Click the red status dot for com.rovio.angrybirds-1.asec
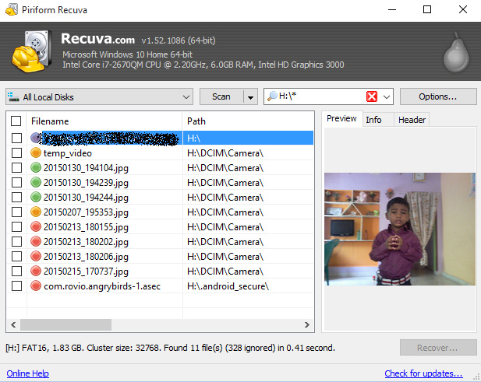 pyautogui.click(x=36, y=286)
